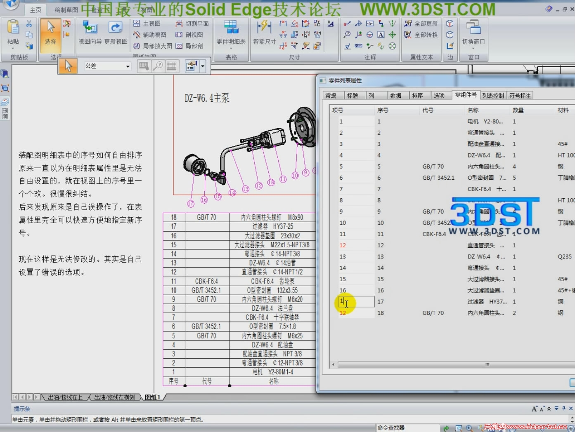Click the scrollbar left arrow in the dialog
Viewport: 575px width, 432px height.
[334, 365]
